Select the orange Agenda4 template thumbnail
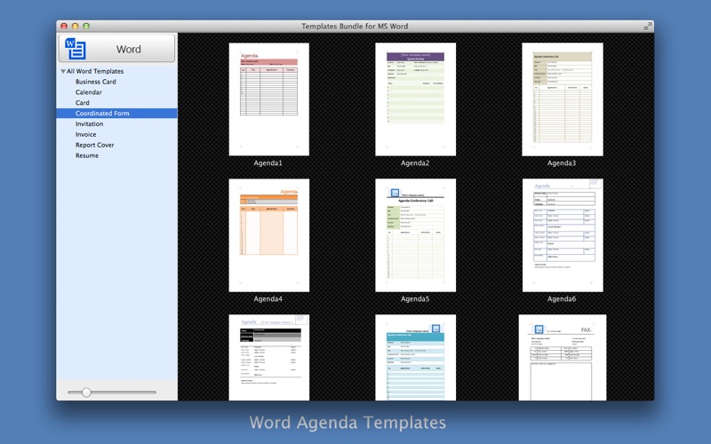 269,235
